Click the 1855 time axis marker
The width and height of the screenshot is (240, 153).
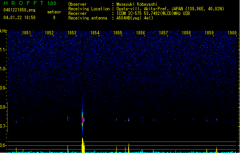click(x=118, y=33)
